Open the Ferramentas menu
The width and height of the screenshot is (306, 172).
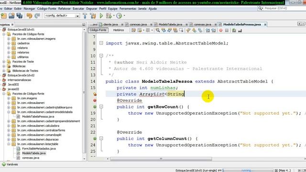pyautogui.click(x=128, y=9)
